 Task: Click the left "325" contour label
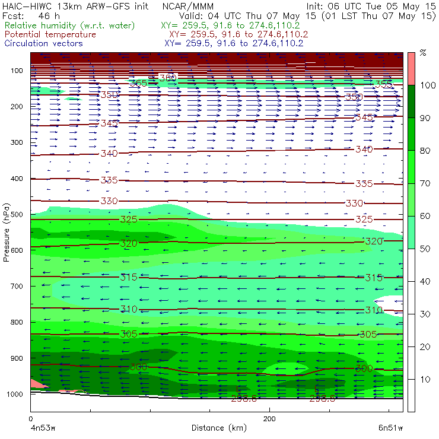tap(129, 220)
